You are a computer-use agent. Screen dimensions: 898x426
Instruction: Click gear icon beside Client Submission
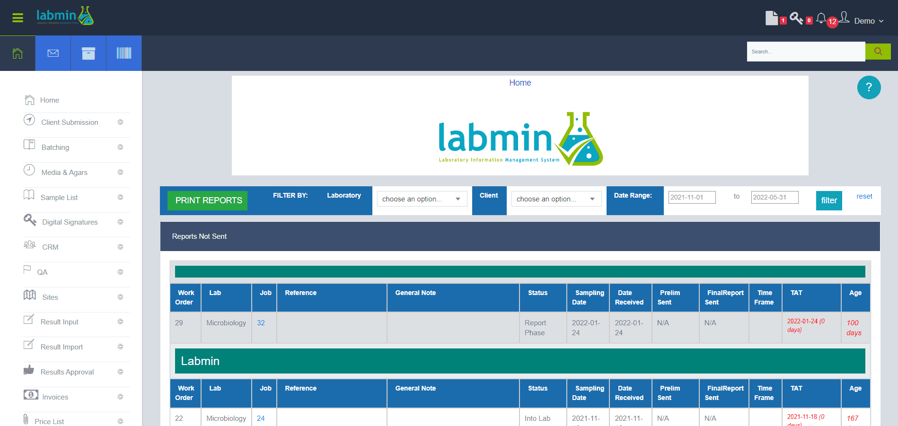121,122
